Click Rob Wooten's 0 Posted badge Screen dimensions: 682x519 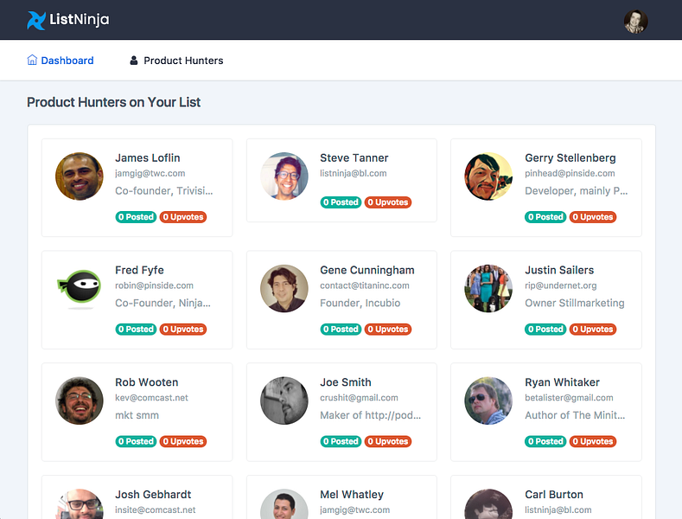click(x=136, y=441)
